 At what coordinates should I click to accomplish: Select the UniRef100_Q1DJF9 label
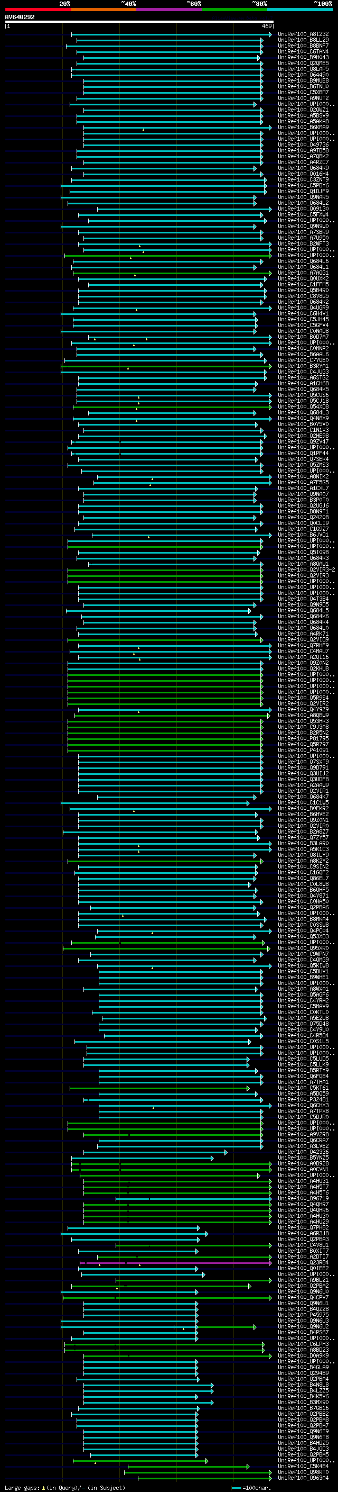[x=303, y=191]
